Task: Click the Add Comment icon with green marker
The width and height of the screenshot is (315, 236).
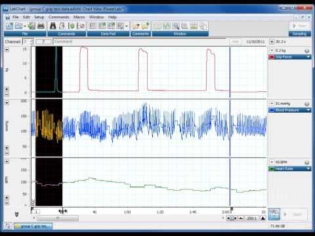Action: tap(145, 26)
